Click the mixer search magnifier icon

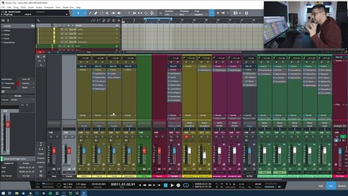tap(41, 65)
